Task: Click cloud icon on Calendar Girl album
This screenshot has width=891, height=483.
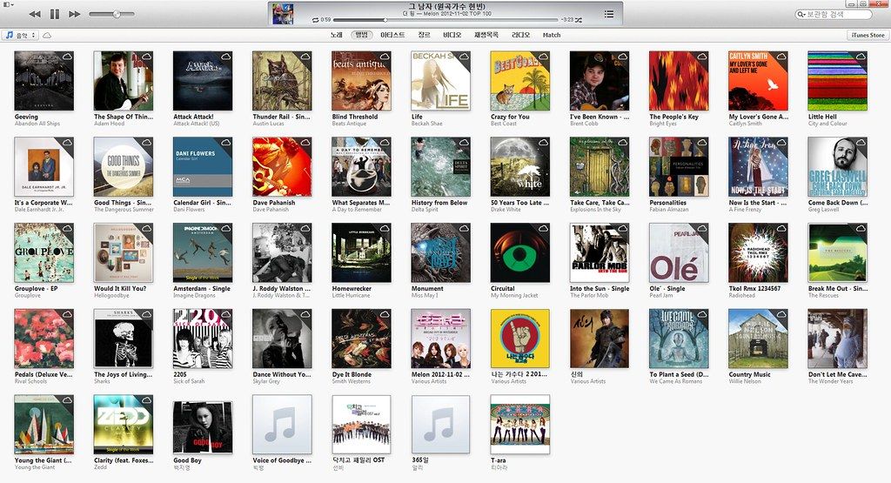Action: point(225,143)
